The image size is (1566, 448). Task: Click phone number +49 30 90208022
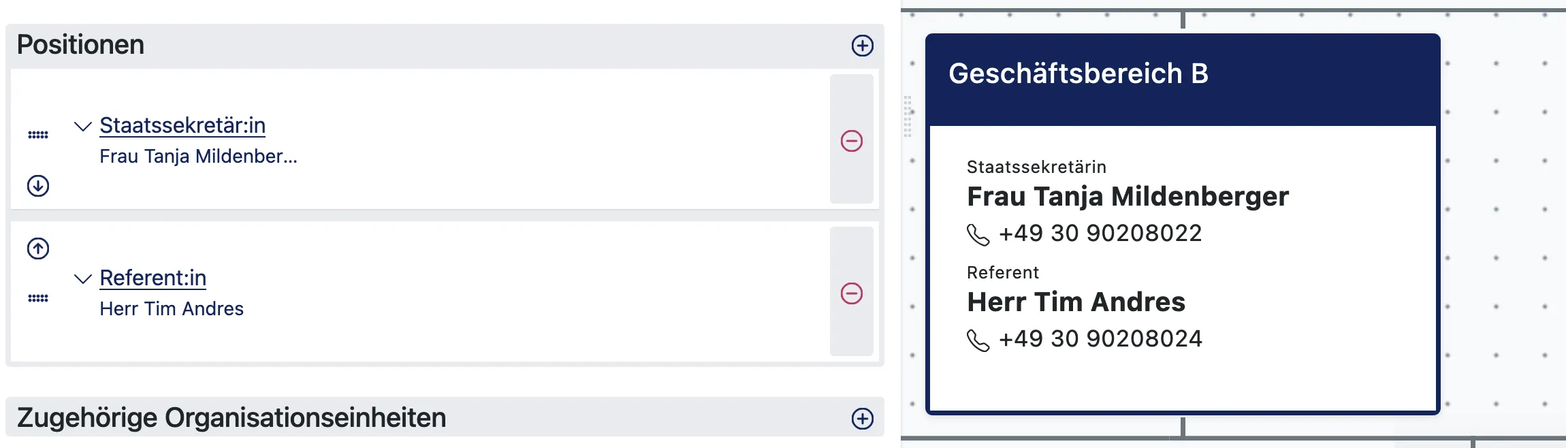tap(1100, 234)
